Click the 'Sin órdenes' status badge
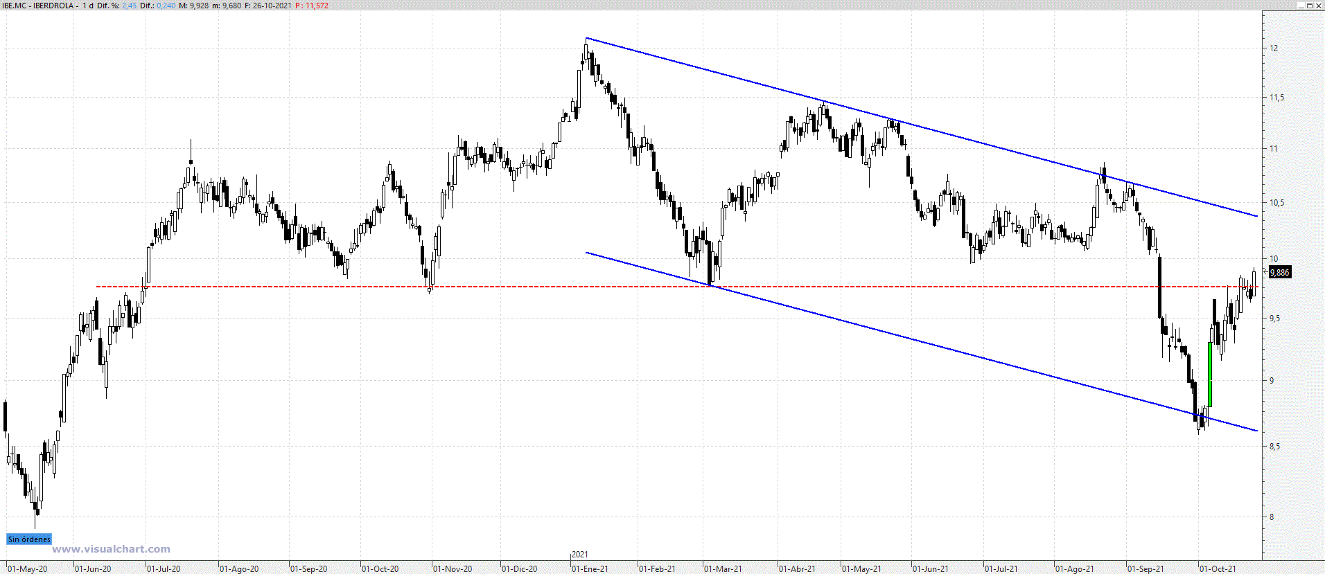This screenshot has width=1325, height=574. [29, 539]
